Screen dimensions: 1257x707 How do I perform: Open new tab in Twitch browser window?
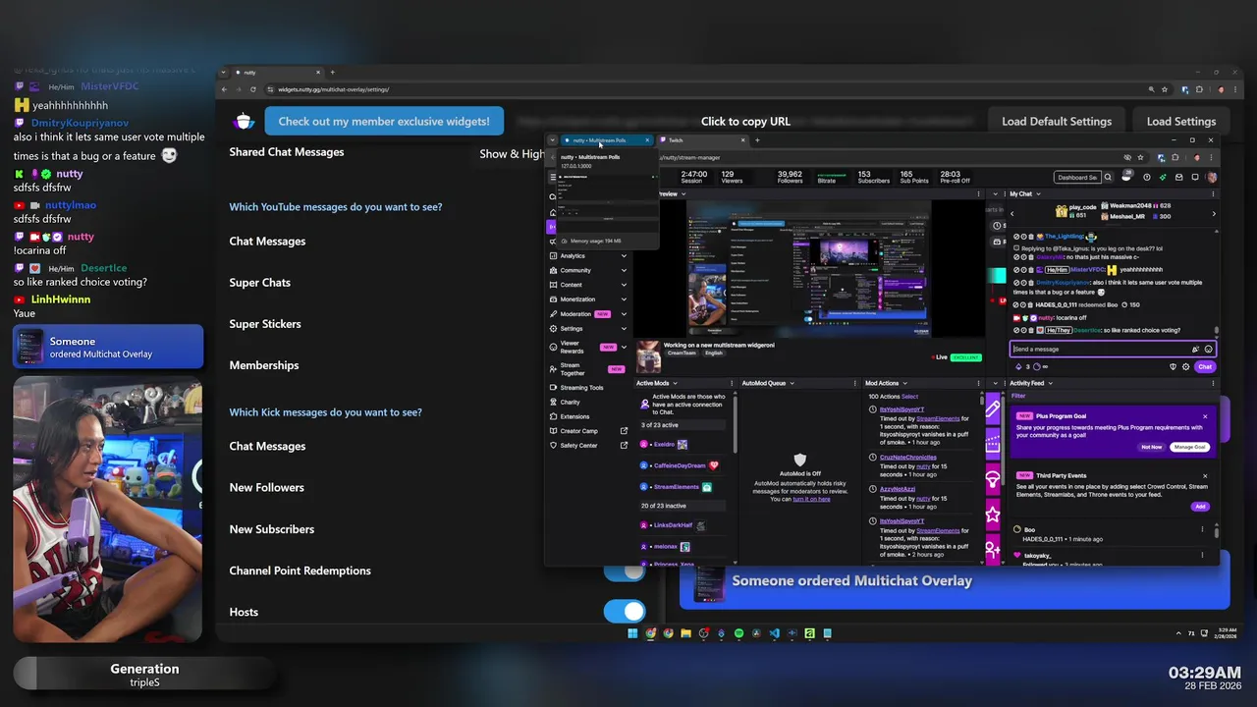pos(757,140)
